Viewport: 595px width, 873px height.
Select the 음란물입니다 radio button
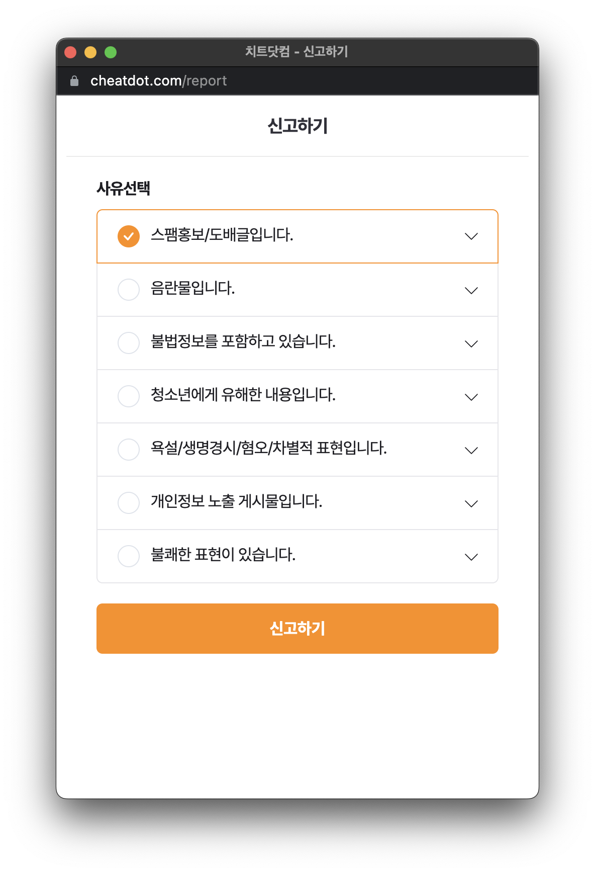[x=129, y=290]
